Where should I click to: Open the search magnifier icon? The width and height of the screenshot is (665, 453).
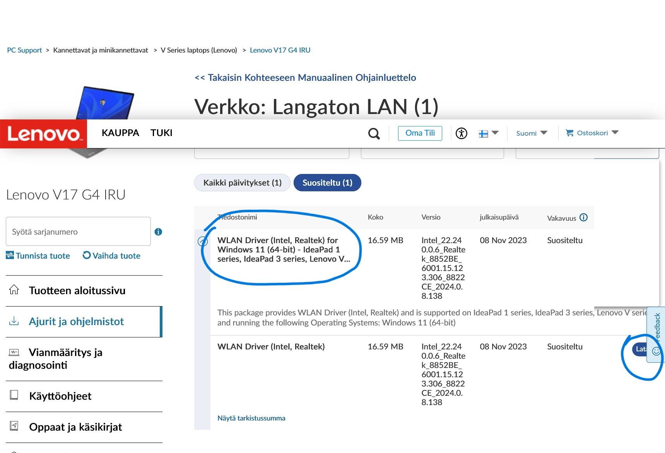tap(374, 133)
